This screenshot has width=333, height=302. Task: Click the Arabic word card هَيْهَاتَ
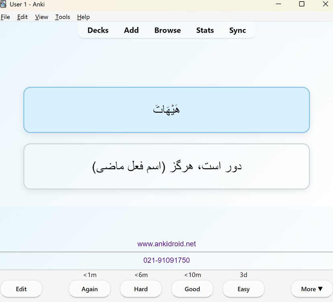pos(166,110)
